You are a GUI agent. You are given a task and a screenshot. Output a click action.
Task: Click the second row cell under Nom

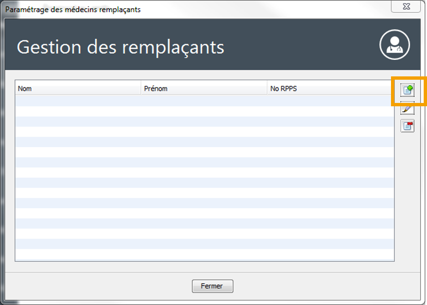pyautogui.click(x=78, y=111)
